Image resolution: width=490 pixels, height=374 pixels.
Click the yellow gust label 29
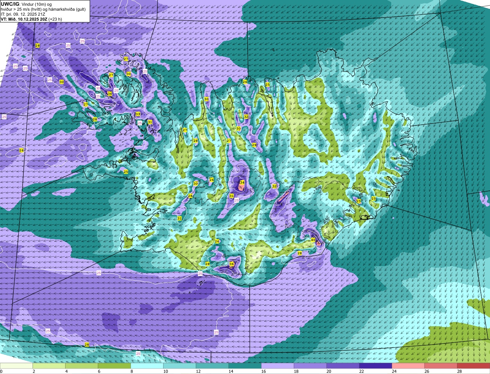click(x=254, y=145)
